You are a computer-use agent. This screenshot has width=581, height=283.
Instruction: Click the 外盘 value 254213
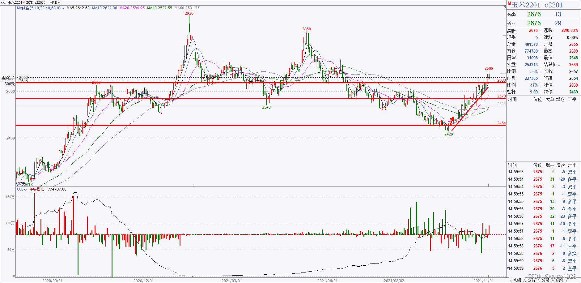click(x=531, y=65)
